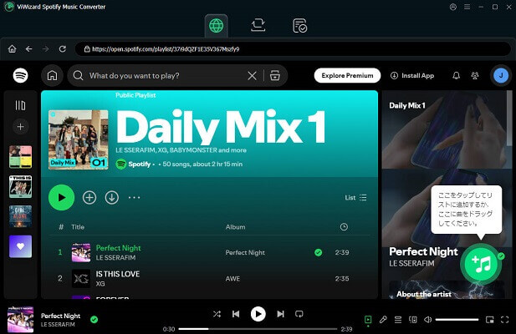The width and height of the screenshot is (516, 334).
Task: Open the ViWizard hamburger menu
Action: pyautogui.click(x=467, y=7)
